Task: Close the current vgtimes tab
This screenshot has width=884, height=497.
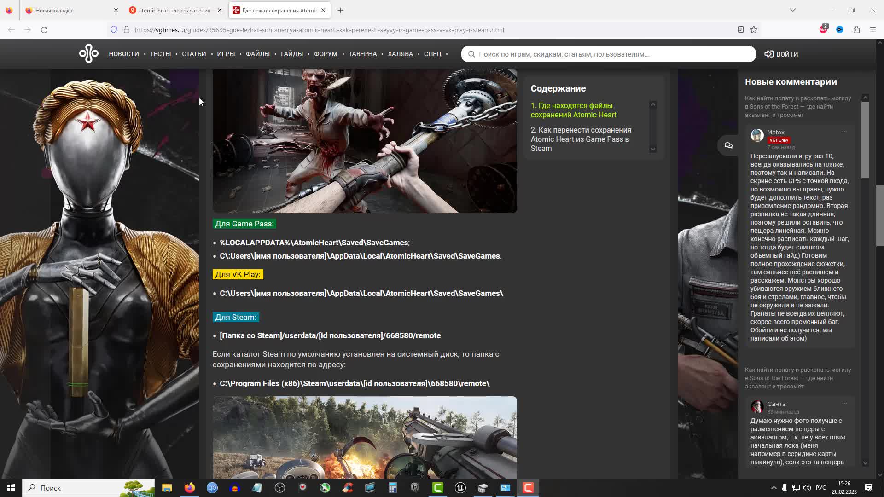Action: pyautogui.click(x=323, y=10)
